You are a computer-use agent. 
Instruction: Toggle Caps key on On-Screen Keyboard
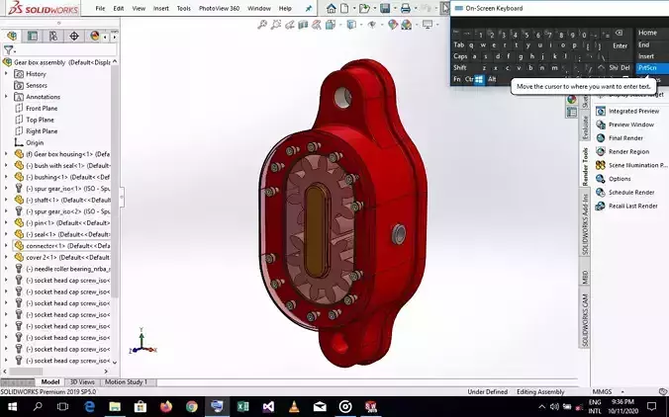click(x=460, y=56)
